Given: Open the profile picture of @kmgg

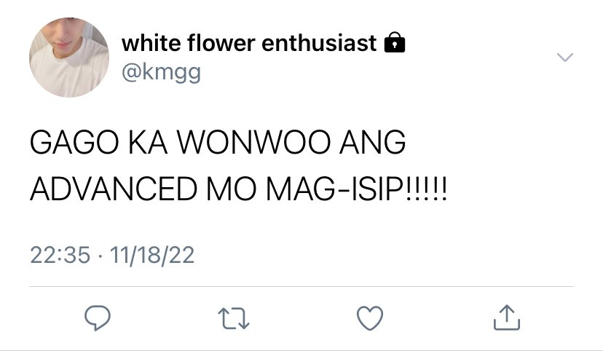Looking at the screenshot, I should click(x=69, y=58).
